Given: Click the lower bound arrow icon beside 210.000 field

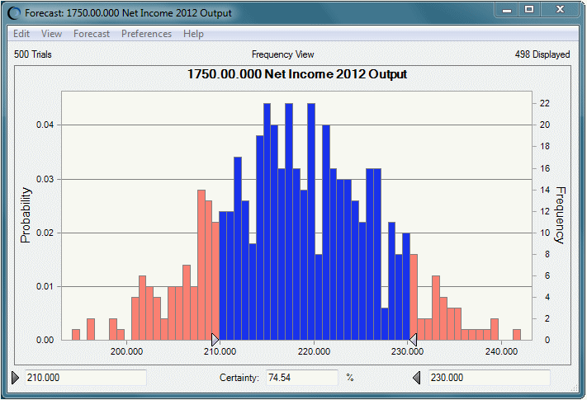Looking at the screenshot, I should coord(16,378).
